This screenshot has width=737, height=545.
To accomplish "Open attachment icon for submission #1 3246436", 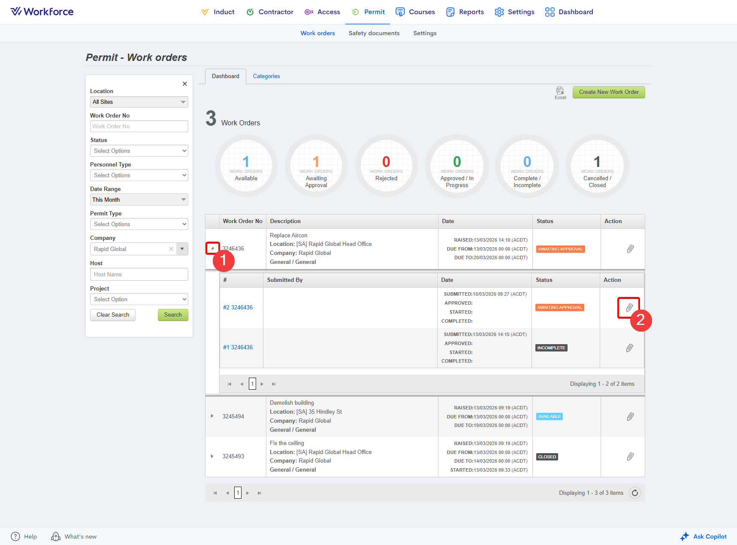I will (629, 348).
